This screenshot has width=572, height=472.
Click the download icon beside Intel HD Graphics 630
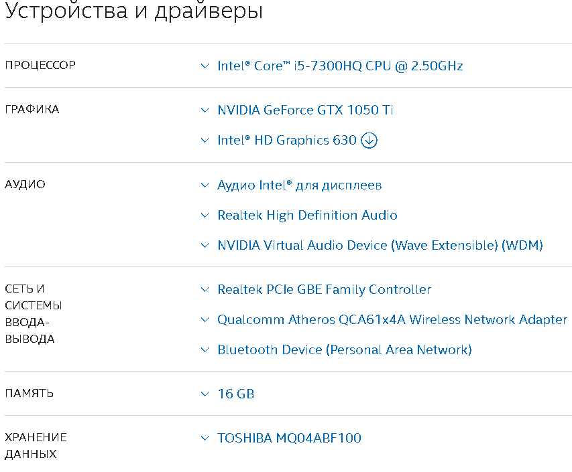pyautogui.click(x=369, y=141)
